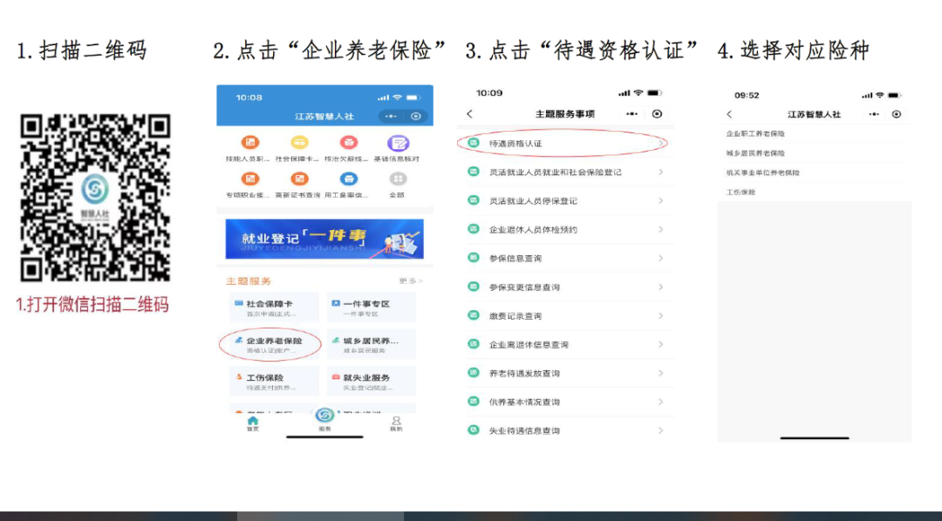The height and width of the screenshot is (521, 942).
Task: Open the mini-program menu dots on blue header
Action: click(391, 117)
